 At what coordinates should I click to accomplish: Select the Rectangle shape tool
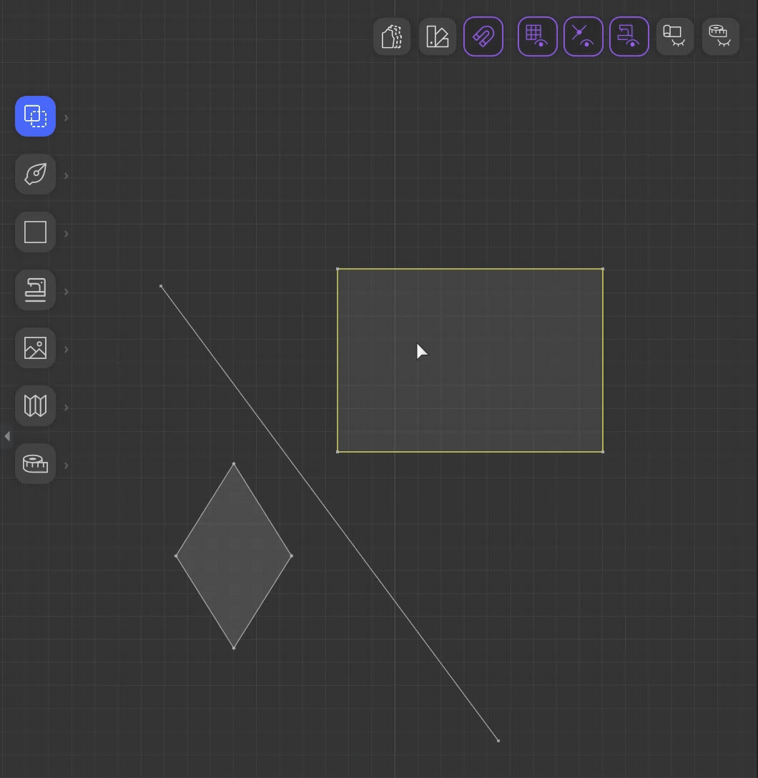click(35, 232)
